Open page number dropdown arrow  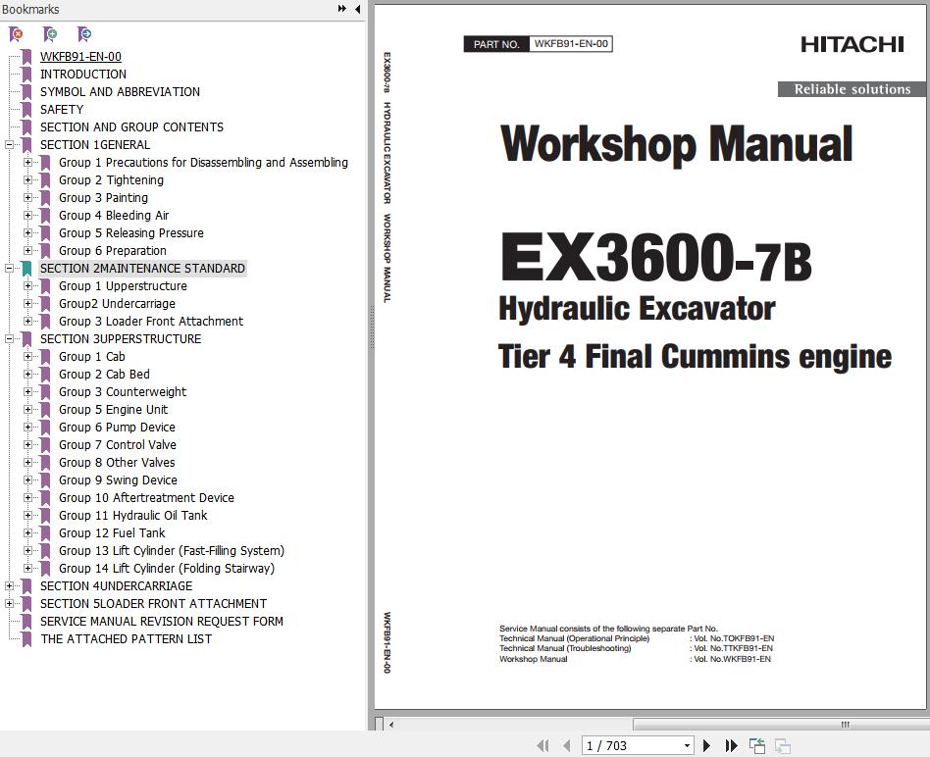687,746
